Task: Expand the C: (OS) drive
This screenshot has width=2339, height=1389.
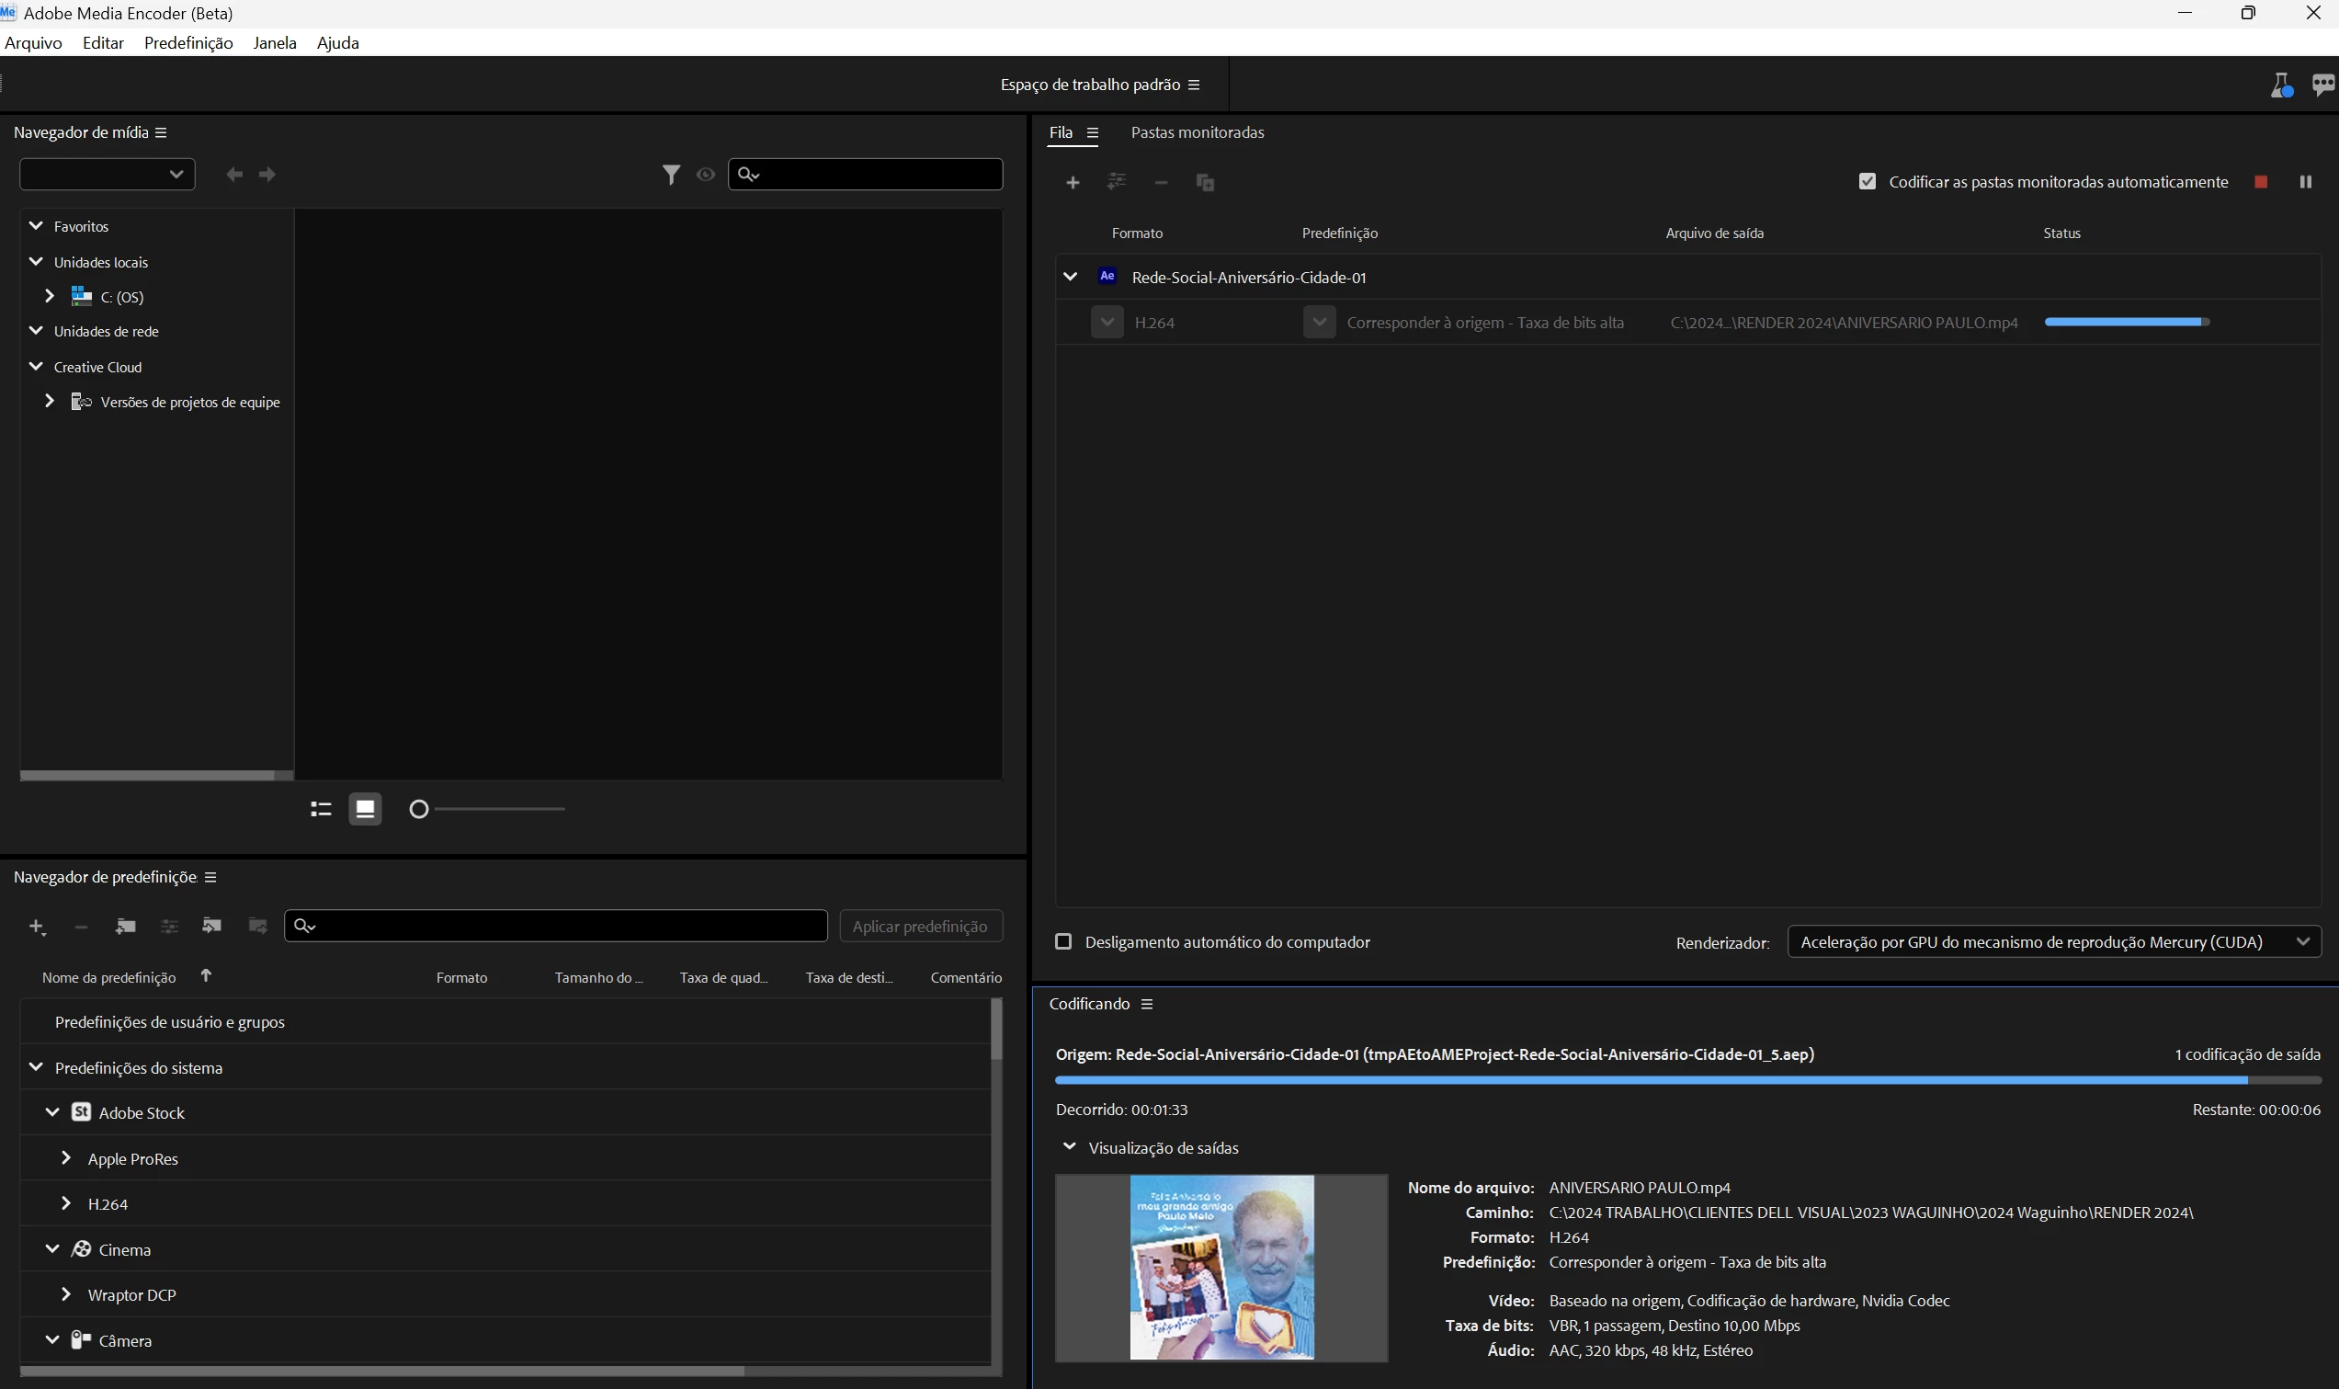Action: 50,296
